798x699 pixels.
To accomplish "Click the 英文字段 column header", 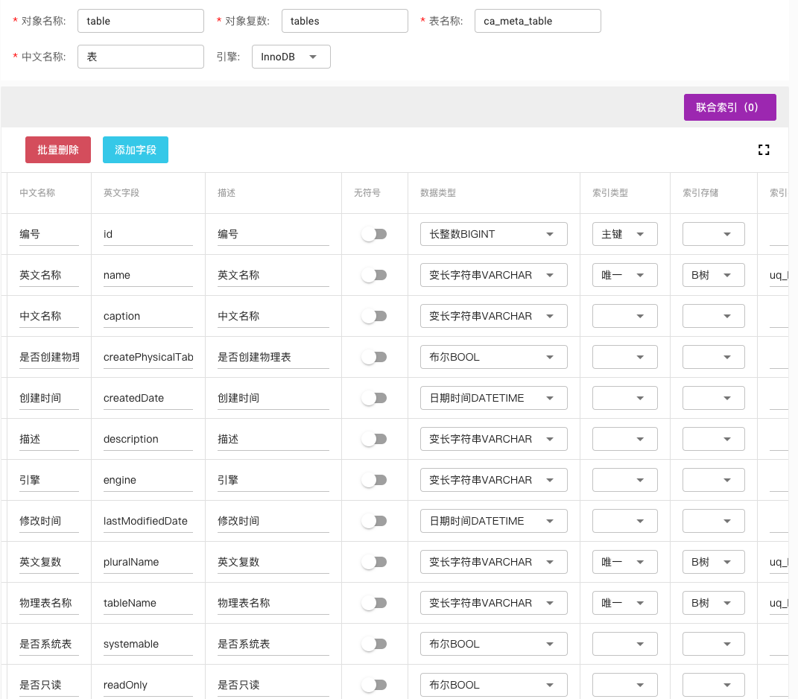I will point(121,193).
